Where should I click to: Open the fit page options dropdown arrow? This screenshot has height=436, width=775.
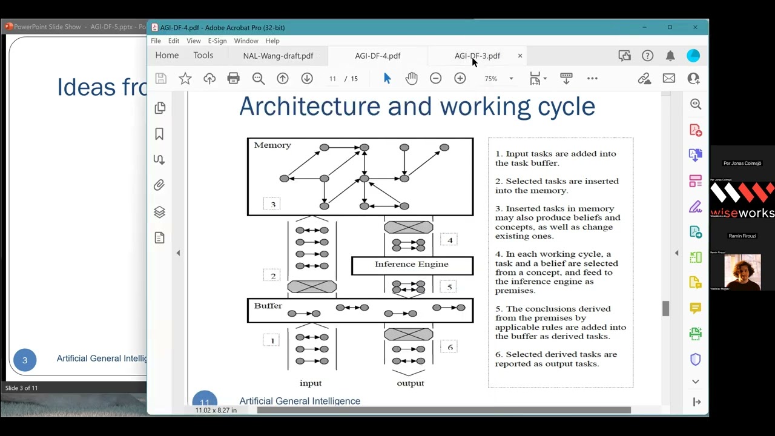point(545,79)
